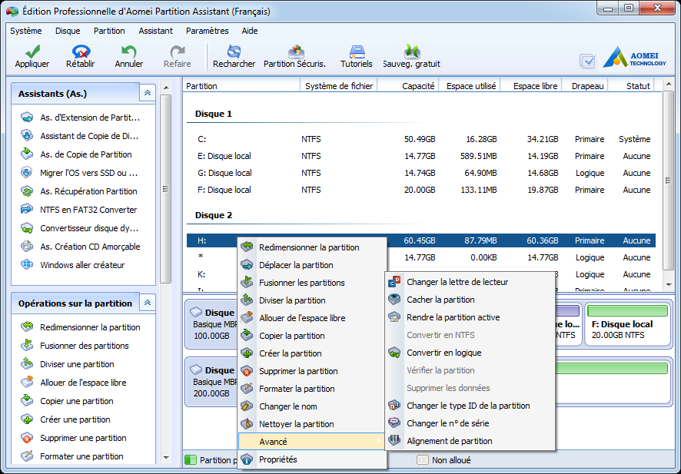Viewport: 681px width, 474px height.
Task: Click Windows aller créateur in sidebar
Action: (82, 265)
